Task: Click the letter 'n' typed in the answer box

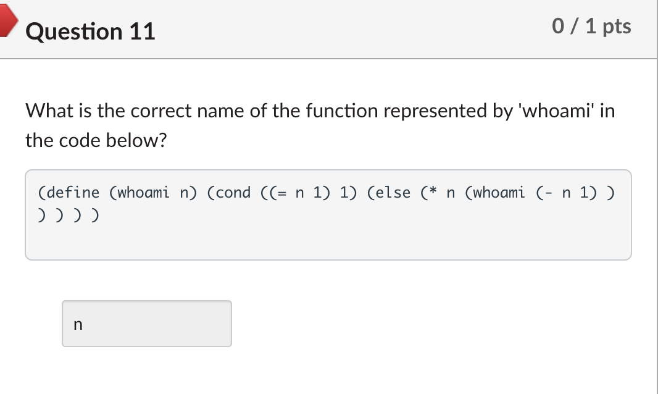Action: tap(78, 324)
